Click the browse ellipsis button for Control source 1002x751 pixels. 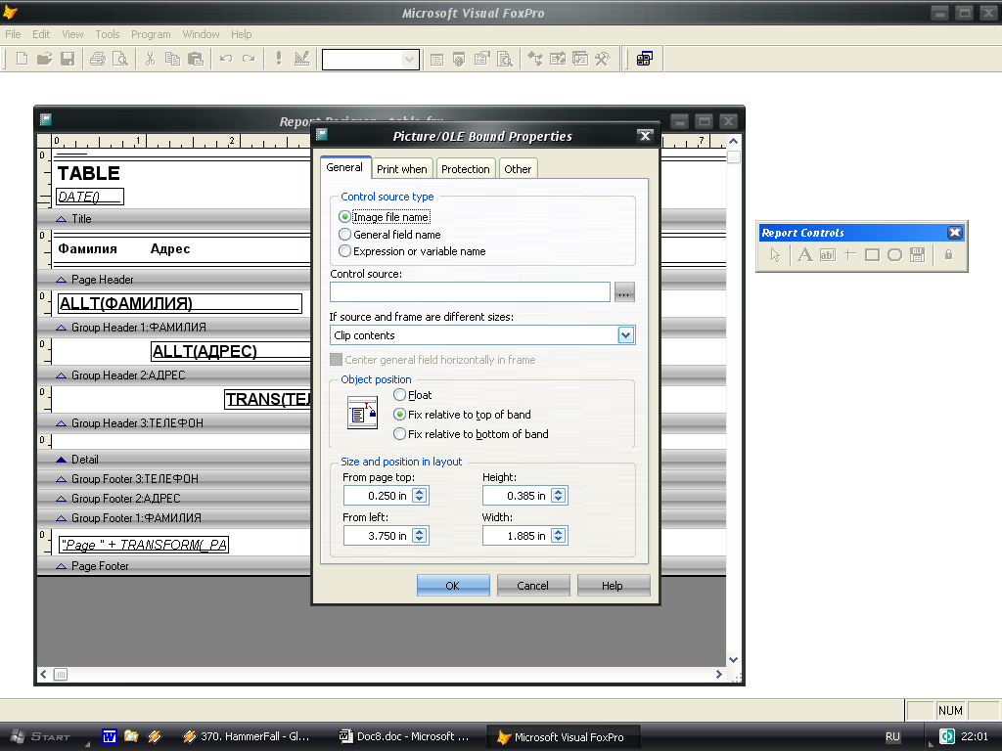[624, 292]
